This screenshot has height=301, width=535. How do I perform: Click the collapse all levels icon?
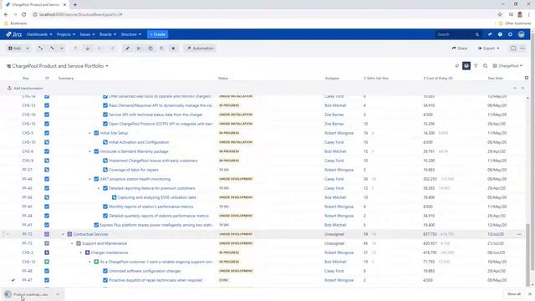[x=52, y=48]
